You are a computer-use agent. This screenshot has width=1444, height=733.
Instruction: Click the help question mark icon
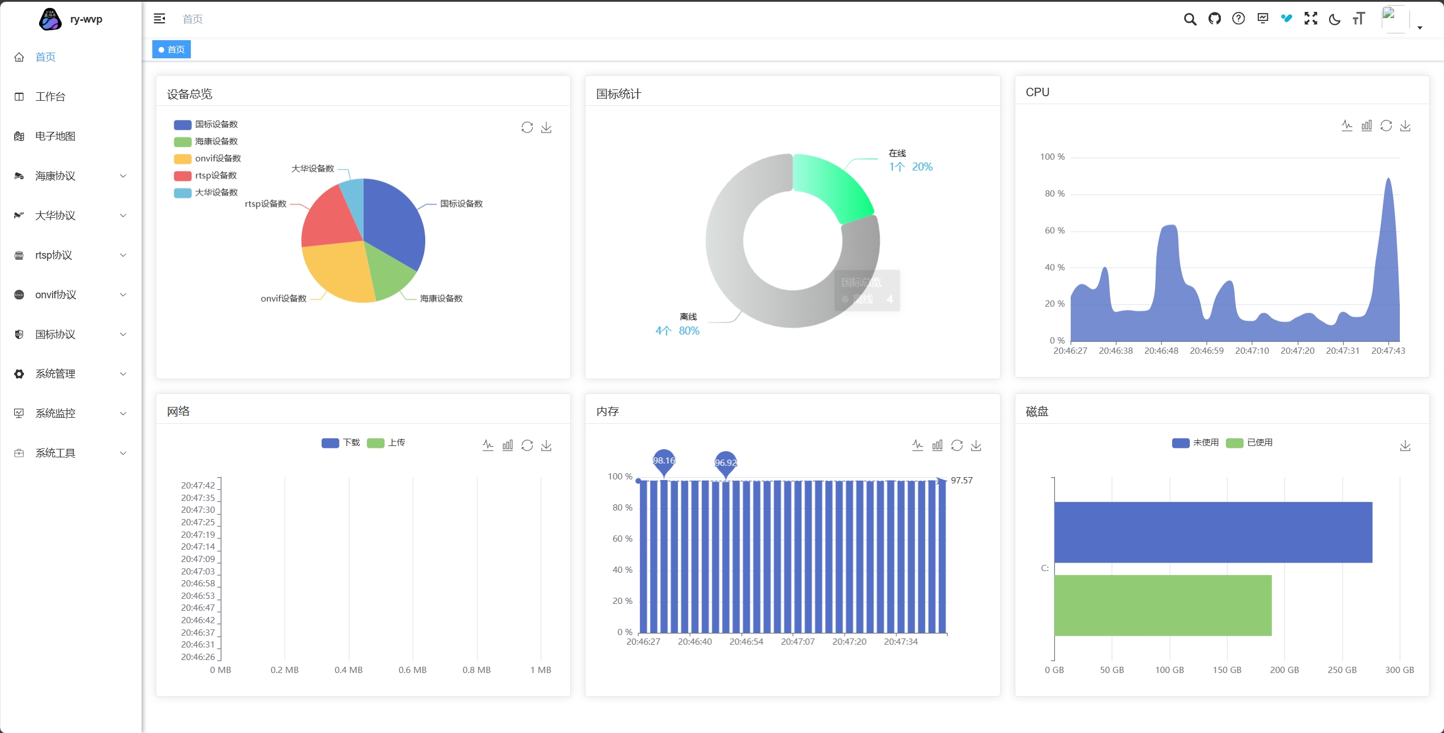click(x=1238, y=19)
